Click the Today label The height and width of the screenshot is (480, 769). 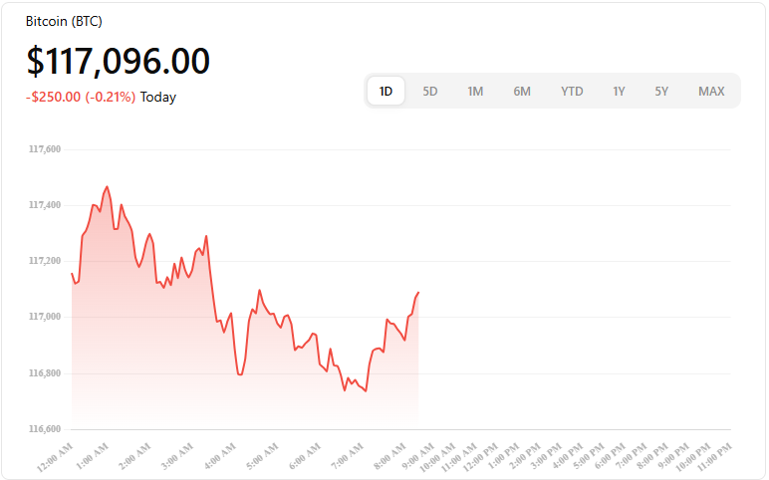(158, 97)
